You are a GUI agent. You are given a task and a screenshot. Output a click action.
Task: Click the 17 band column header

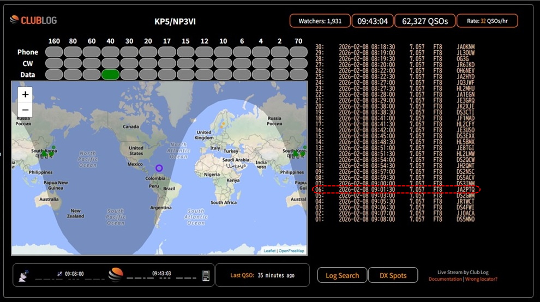click(167, 41)
